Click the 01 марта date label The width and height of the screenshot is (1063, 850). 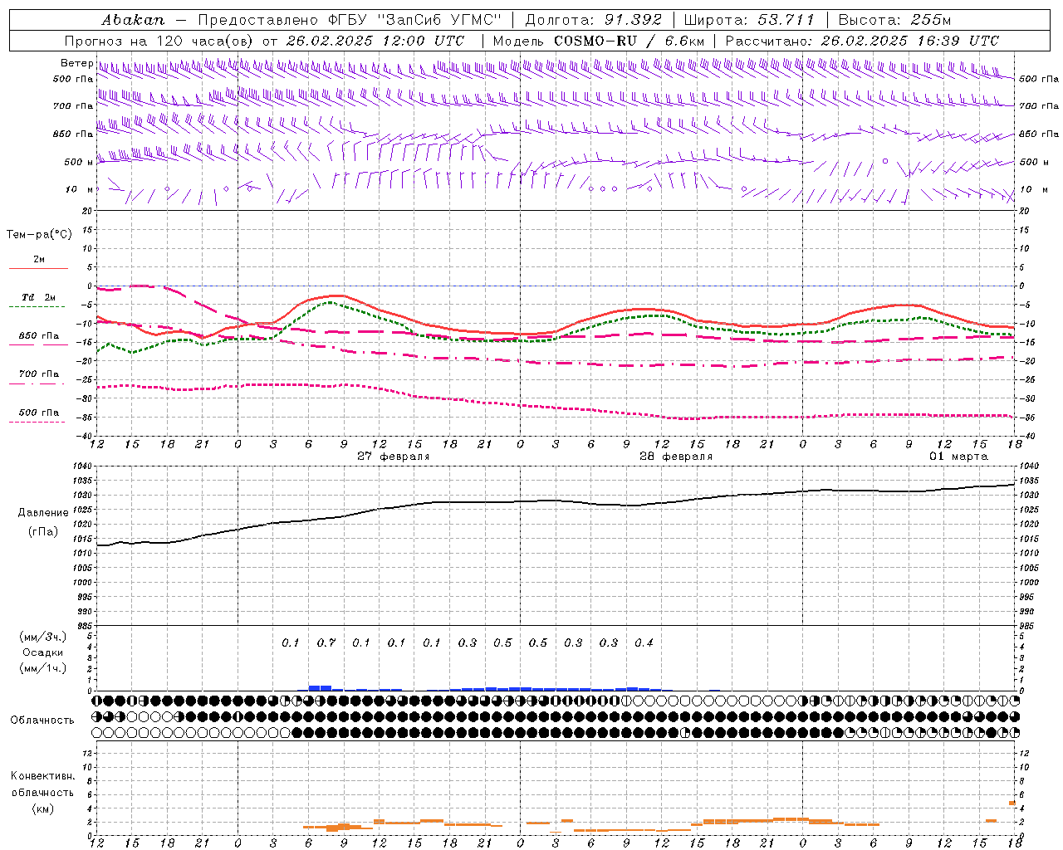958,457
